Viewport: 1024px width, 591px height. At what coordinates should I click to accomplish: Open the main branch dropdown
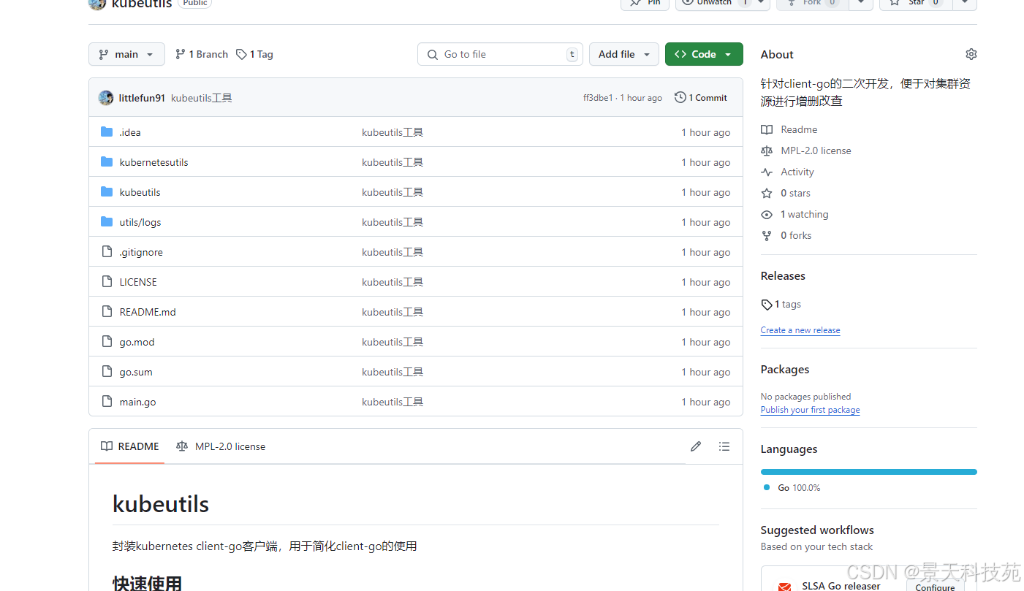click(126, 54)
